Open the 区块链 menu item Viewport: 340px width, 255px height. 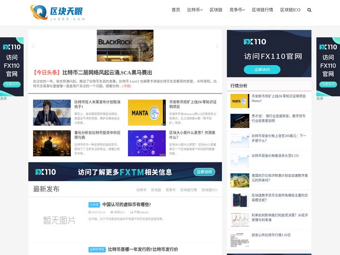pos(216,10)
